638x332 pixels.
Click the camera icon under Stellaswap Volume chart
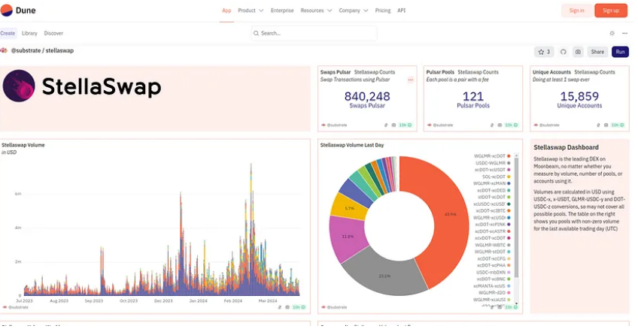[287, 307]
